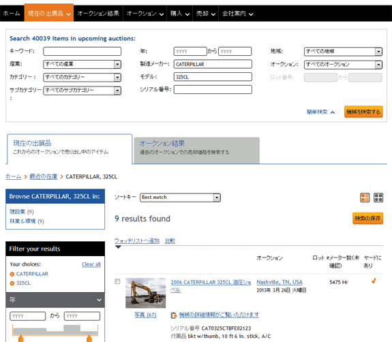Click the right year range slider handle
Viewport: 392px width, 342px height.
89,338
